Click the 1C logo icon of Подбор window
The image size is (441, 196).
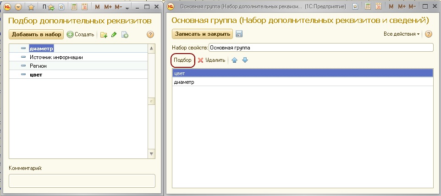tap(7, 7)
